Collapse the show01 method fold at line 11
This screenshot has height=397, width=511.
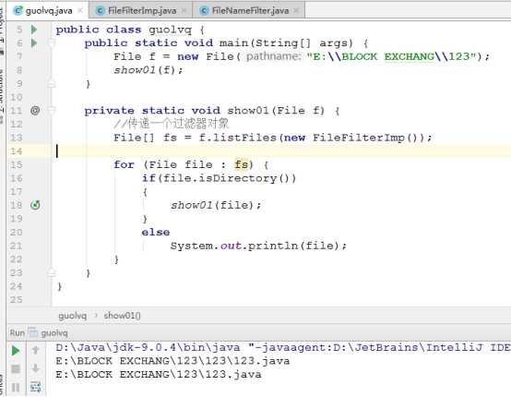point(52,110)
